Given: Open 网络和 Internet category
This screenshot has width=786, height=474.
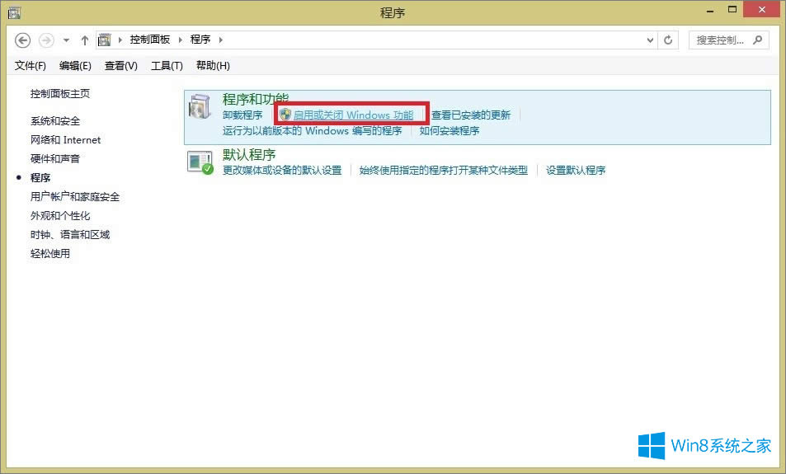Looking at the screenshot, I should (66, 140).
